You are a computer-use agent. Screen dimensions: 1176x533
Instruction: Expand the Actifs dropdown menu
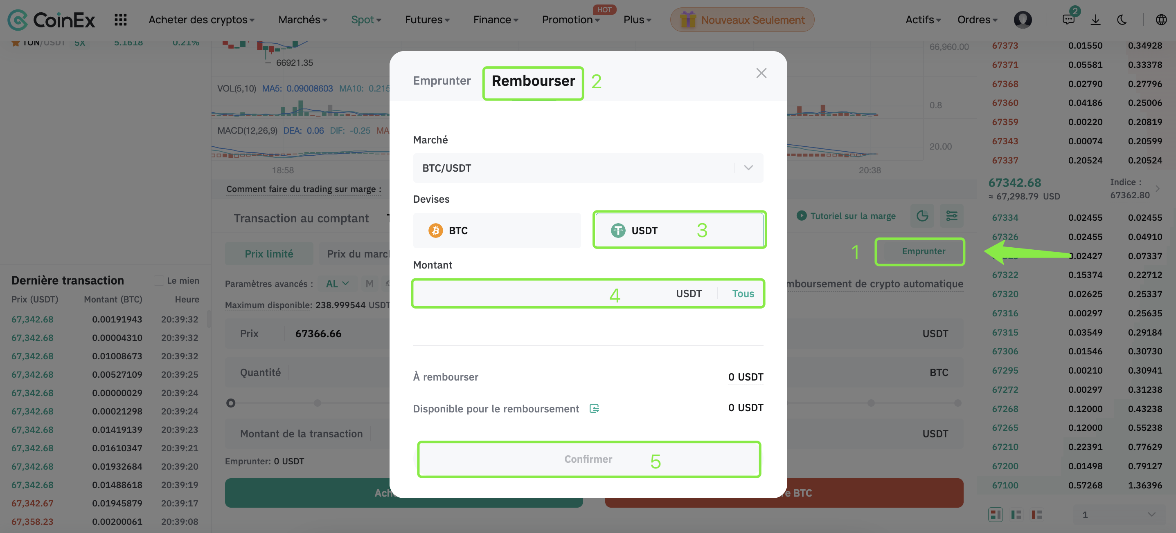click(x=923, y=20)
